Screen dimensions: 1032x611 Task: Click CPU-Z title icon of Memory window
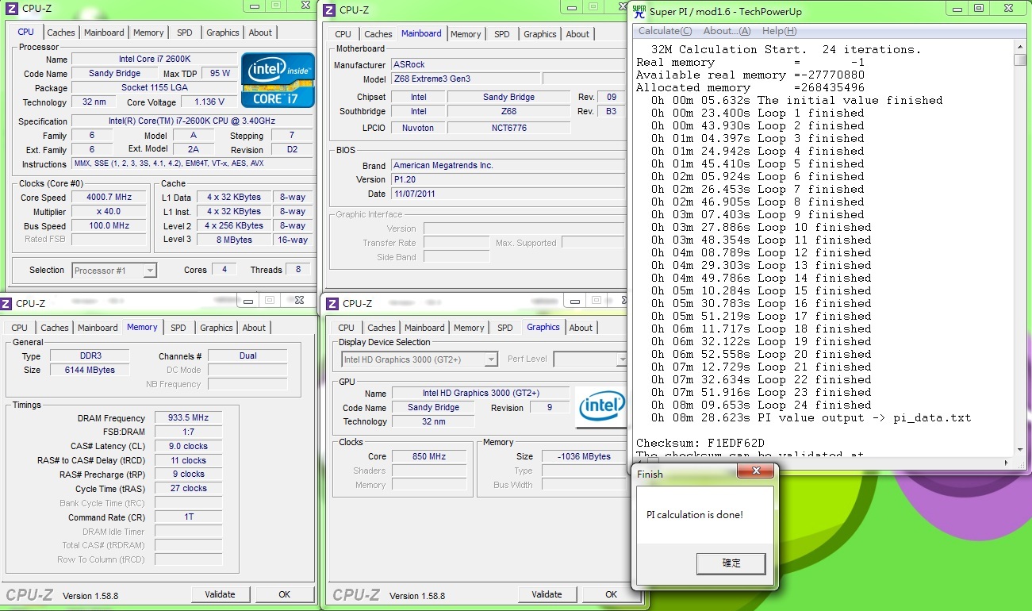(x=6, y=303)
